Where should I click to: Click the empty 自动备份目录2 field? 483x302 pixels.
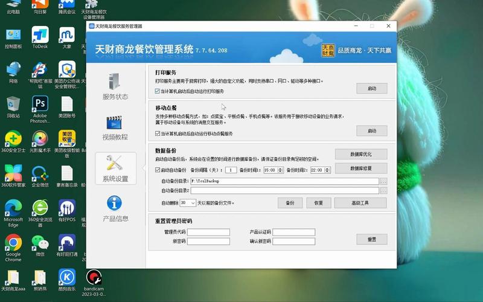(284, 191)
